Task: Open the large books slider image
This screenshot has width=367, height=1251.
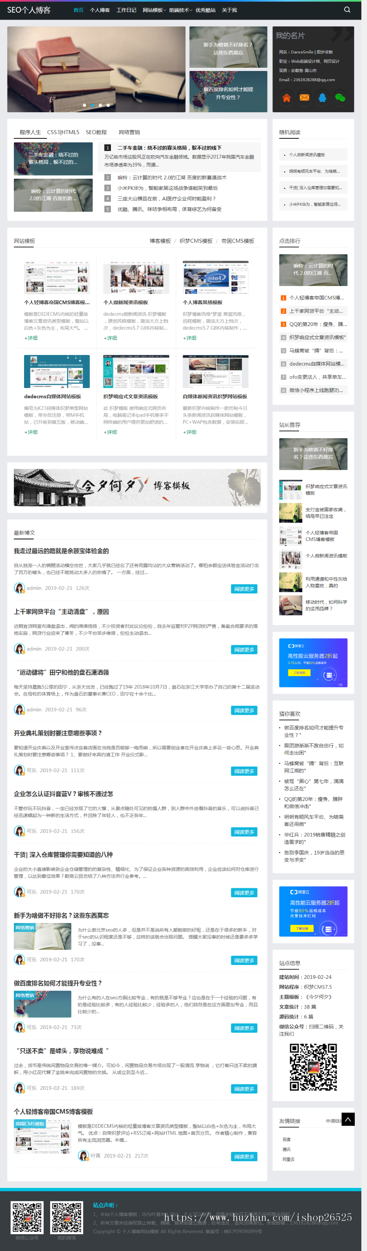Action: click(x=96, y=69)
